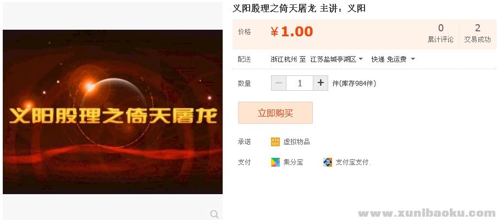Viewport: 497px width, 220px height.
Task: Click the price ¥1.00
Action: pyautogui.click(x=291, y=32)
